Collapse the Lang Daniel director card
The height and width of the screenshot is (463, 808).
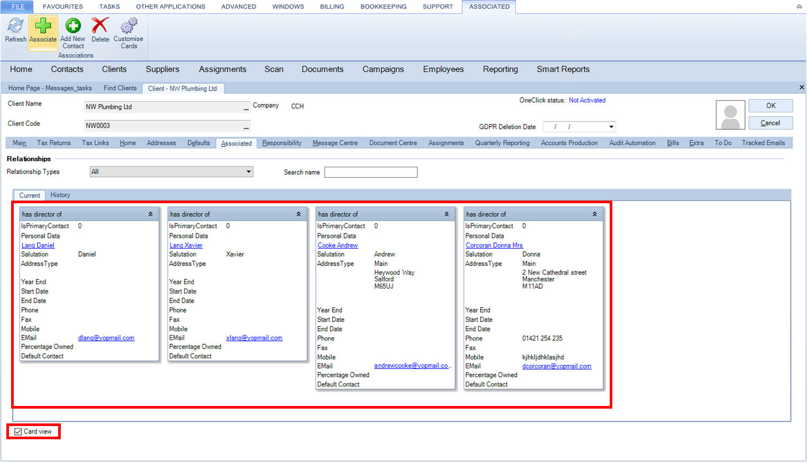(151, 214)
